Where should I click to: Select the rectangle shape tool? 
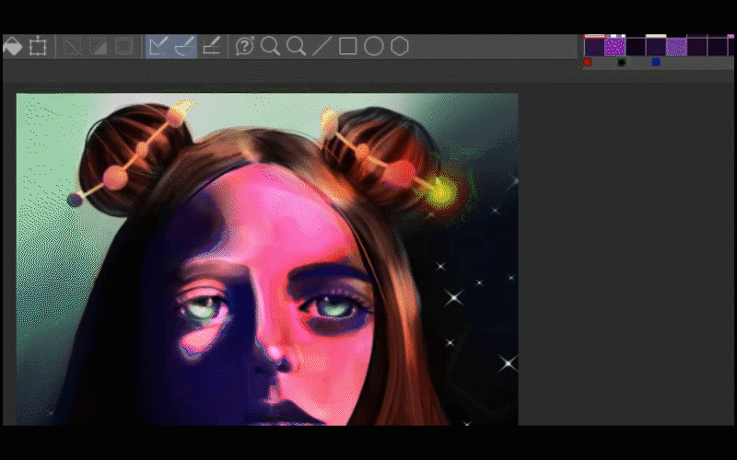click(348, 47)
